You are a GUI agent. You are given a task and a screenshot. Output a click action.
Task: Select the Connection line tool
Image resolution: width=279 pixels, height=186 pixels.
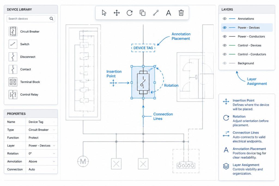(156, 13)
